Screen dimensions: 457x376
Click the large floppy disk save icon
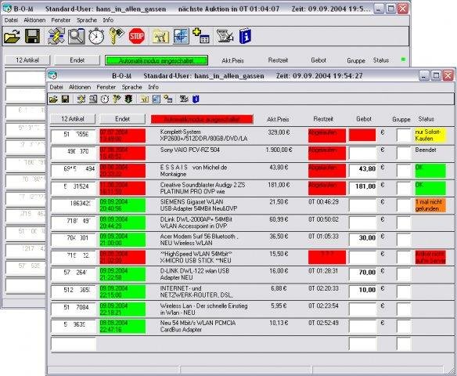point(32,36)
